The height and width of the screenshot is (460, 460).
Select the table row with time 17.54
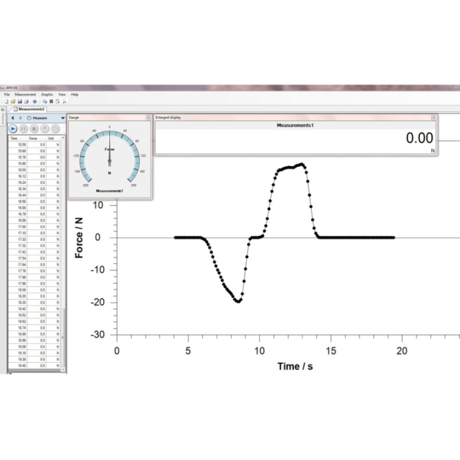34,258
